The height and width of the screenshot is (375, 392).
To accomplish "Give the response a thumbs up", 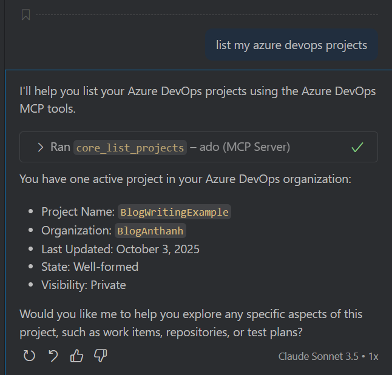I will [x=76, y=356].
